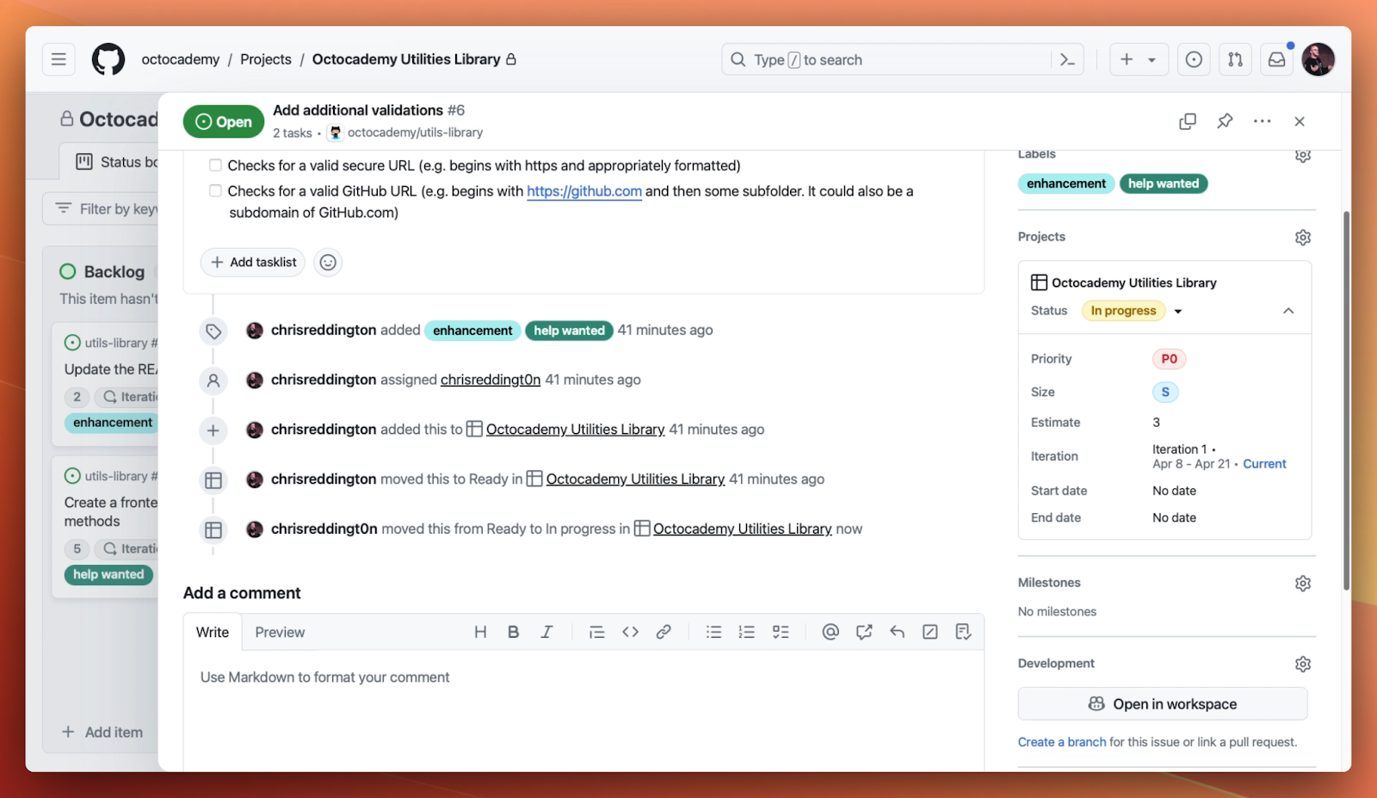
Task: Copy the issue link with the copy icon
Action: pyautogui.click(x=1186, y=121)
